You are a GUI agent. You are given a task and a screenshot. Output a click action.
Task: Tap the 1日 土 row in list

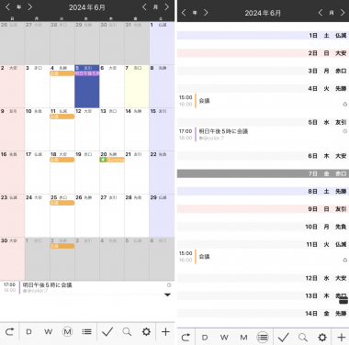(263, 36)
